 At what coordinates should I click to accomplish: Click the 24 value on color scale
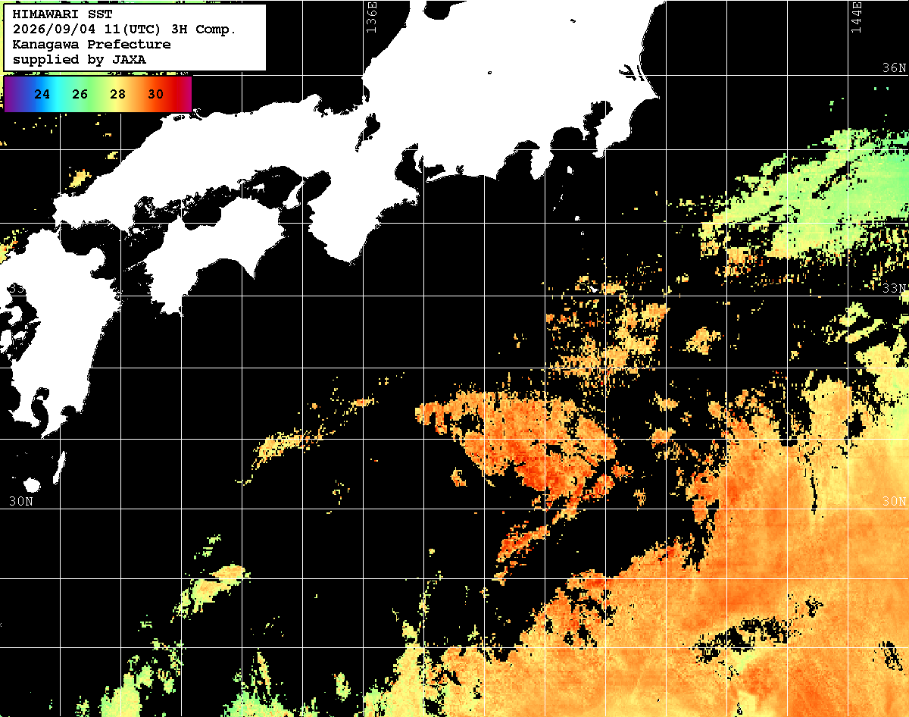point(42,95)
